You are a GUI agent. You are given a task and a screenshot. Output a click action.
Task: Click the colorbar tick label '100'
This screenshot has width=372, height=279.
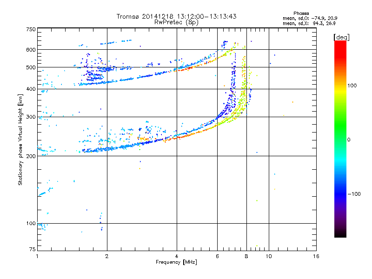click(x=352, y=86)
